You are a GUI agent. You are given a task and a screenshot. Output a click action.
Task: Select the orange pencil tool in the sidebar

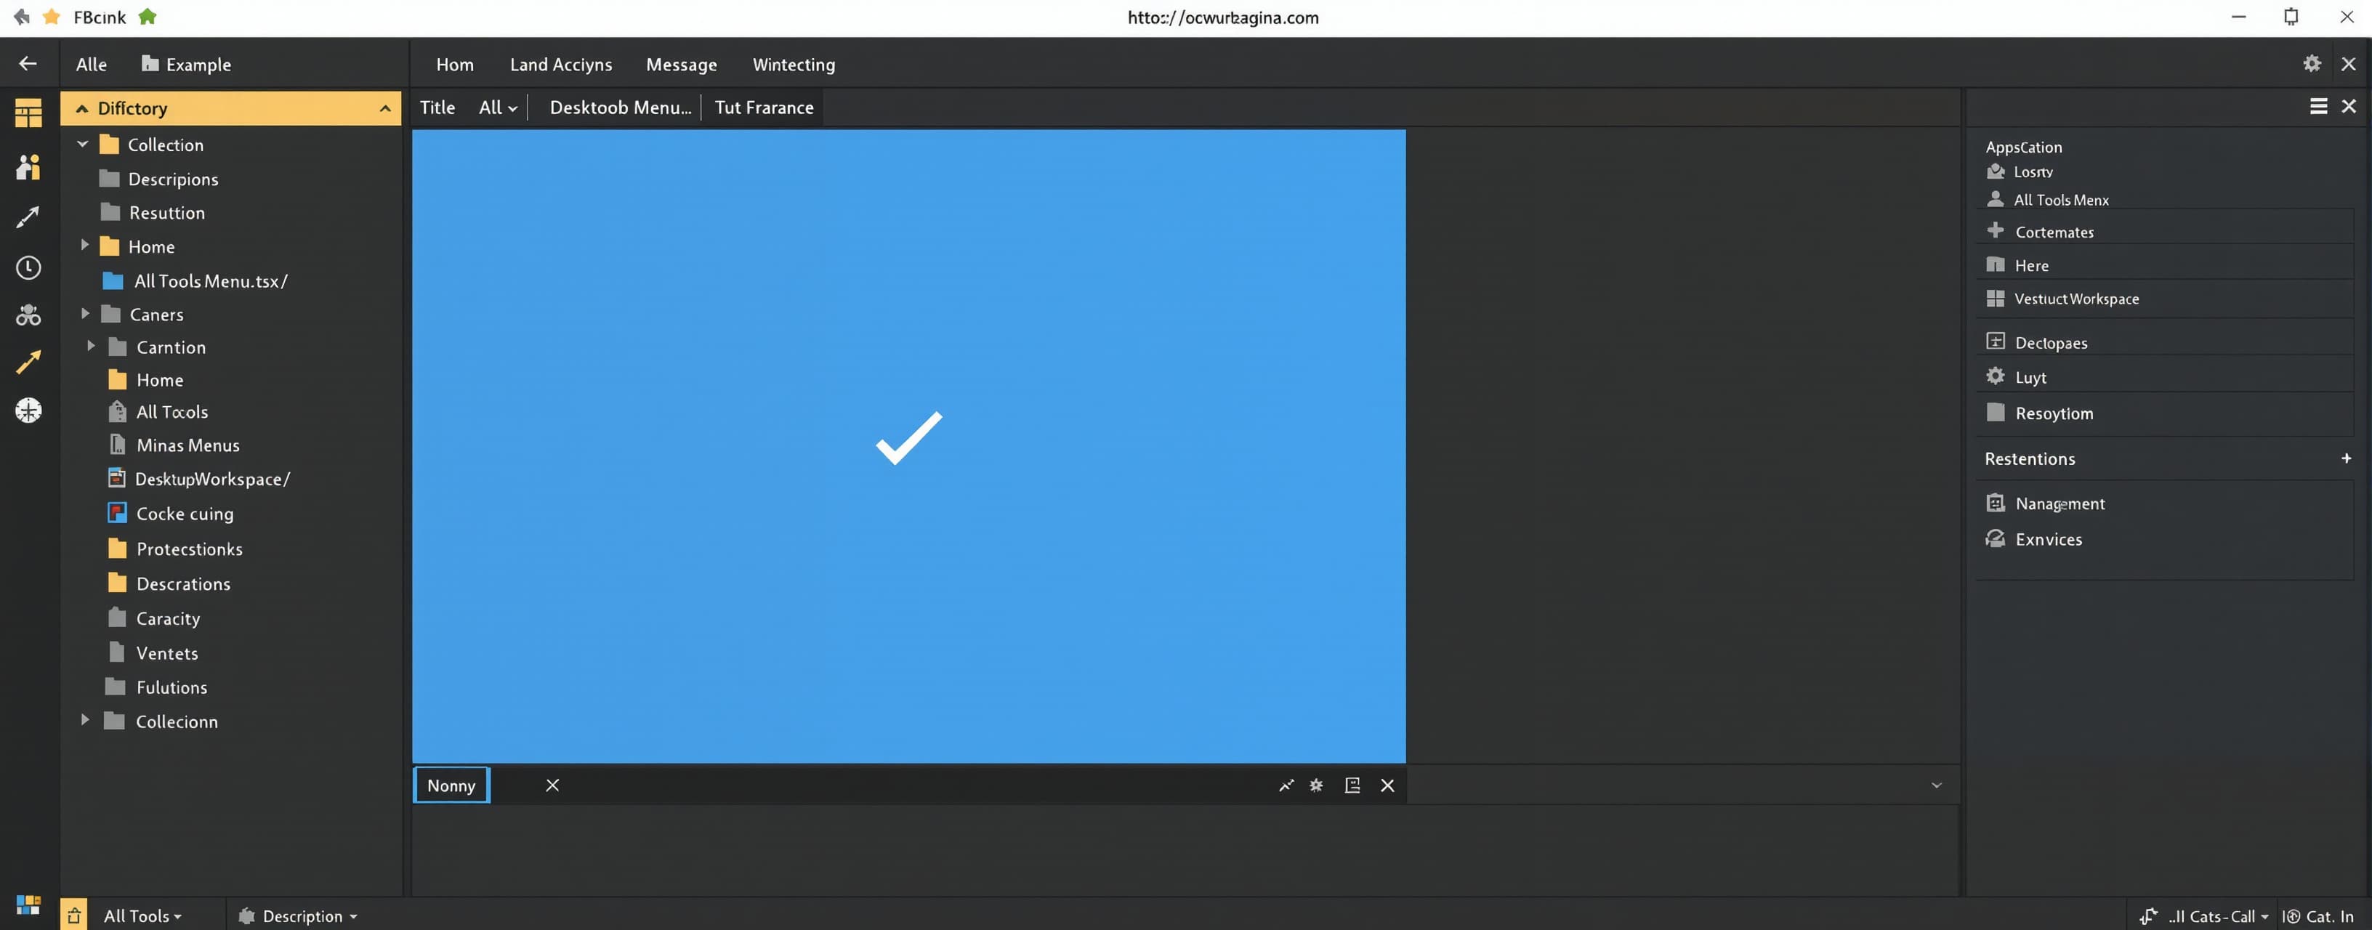[x=28, y=362]
